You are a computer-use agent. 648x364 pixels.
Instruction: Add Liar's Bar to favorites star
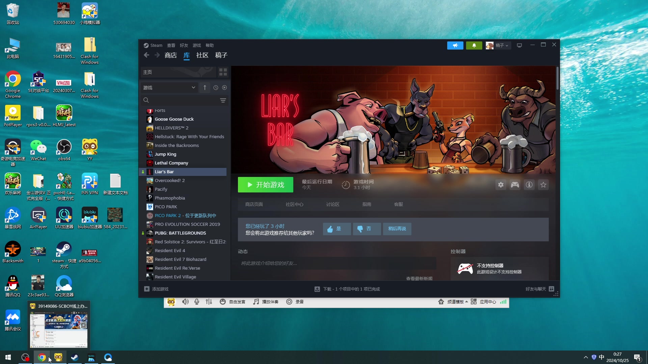(543, 185)
